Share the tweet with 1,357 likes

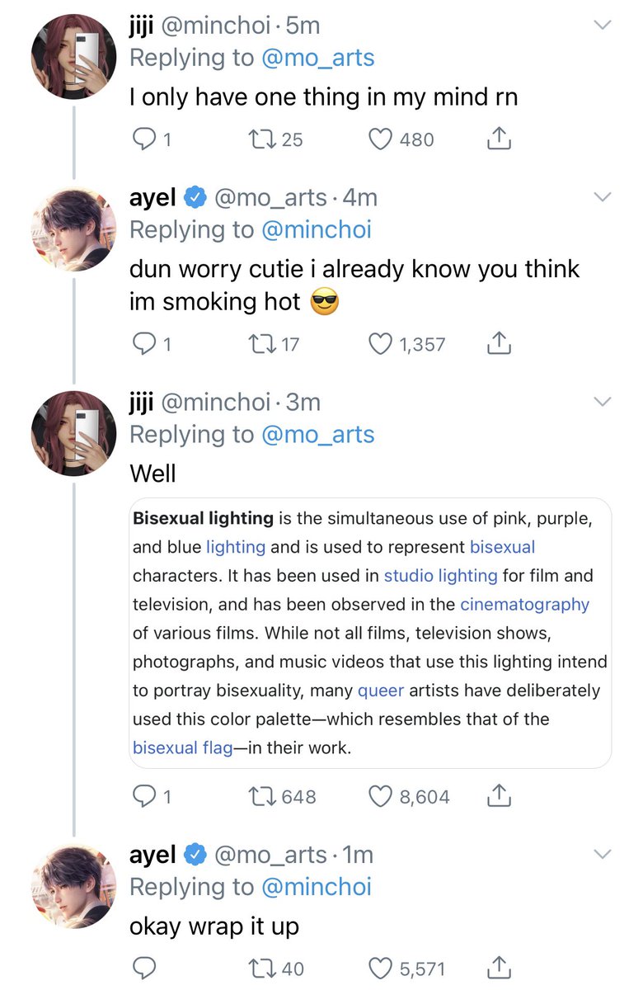(x=499, y=343)
